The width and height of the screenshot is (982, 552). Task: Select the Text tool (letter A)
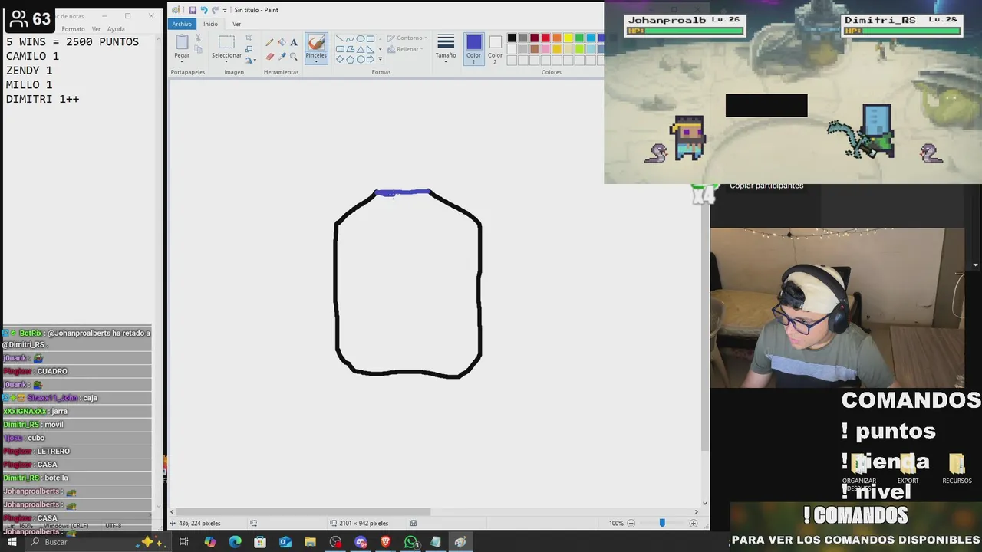coord(293,42)
